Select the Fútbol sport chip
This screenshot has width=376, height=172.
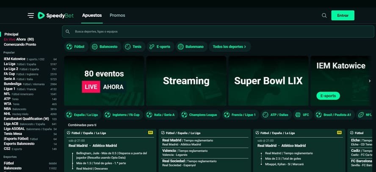[x=76, y=46]
